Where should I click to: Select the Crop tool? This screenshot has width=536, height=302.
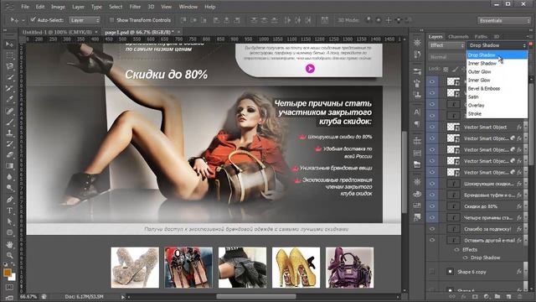9,88
